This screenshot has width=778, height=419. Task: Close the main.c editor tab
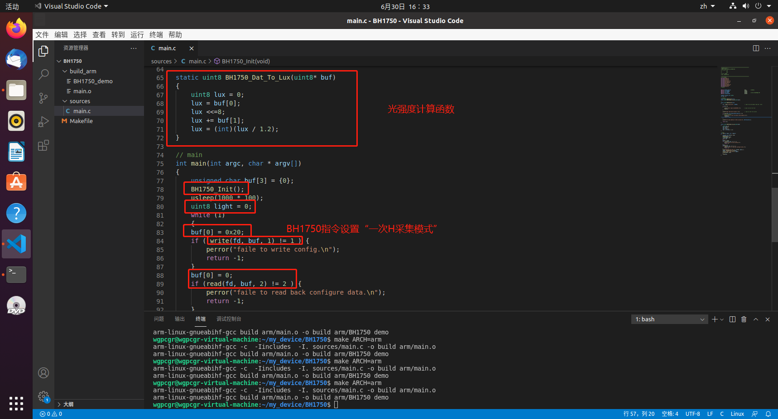pyautogui.click(x=192, y=48)
